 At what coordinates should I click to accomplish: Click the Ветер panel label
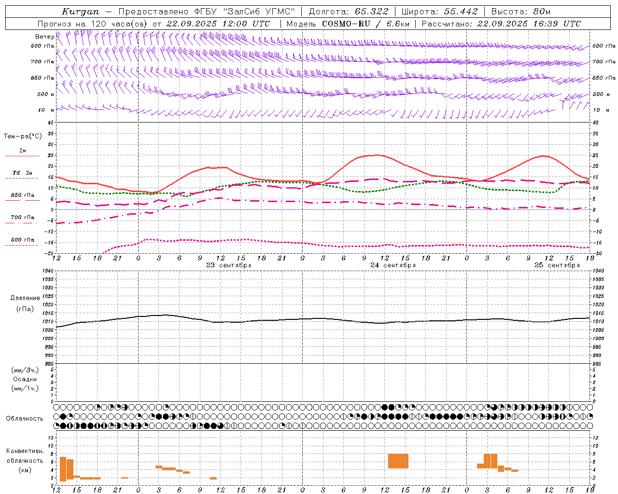[44, 37]
